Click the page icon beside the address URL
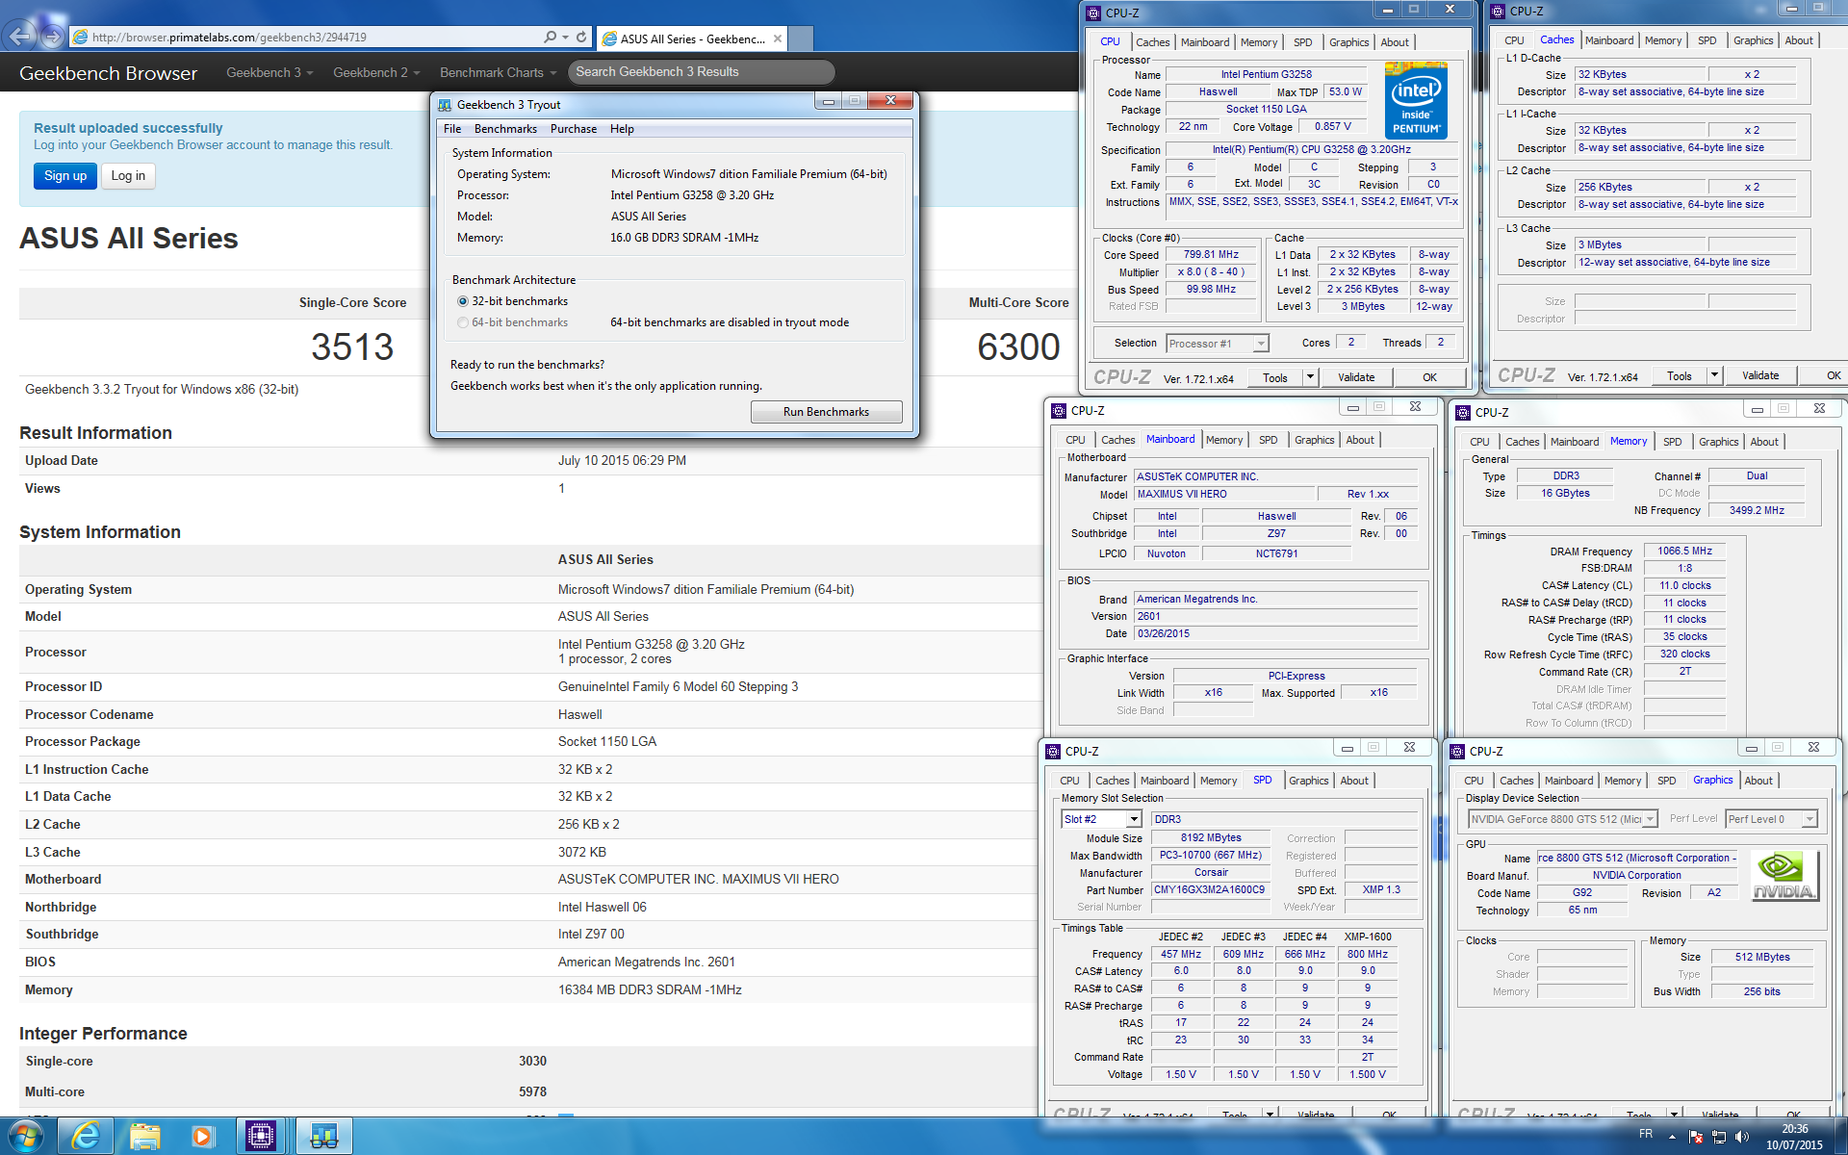1848x1155 pixels. [81, 38]
